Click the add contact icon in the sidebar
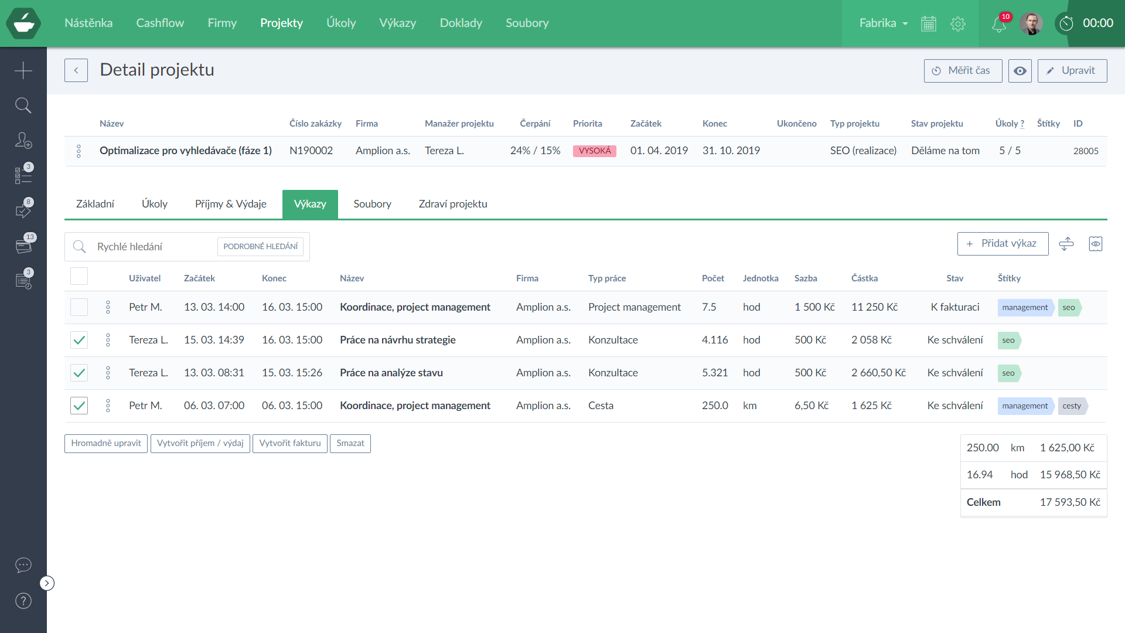1125x633 pixels. click(x=23, y=141)
